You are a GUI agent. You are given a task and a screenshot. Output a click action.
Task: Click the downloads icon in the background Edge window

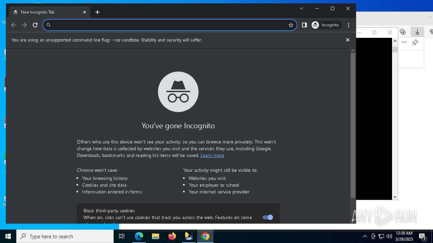click(x=417, y=32)
